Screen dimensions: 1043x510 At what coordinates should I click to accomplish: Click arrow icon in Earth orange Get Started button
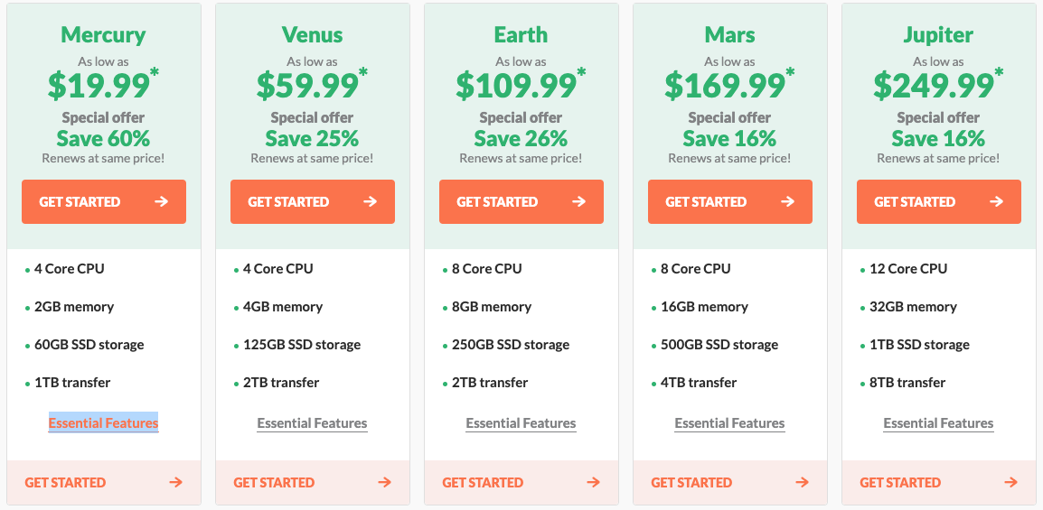tap(579, 202)
